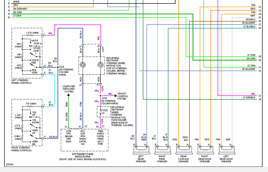
Task: Click the SEEK DN switch label
Action: pos(35,143)
